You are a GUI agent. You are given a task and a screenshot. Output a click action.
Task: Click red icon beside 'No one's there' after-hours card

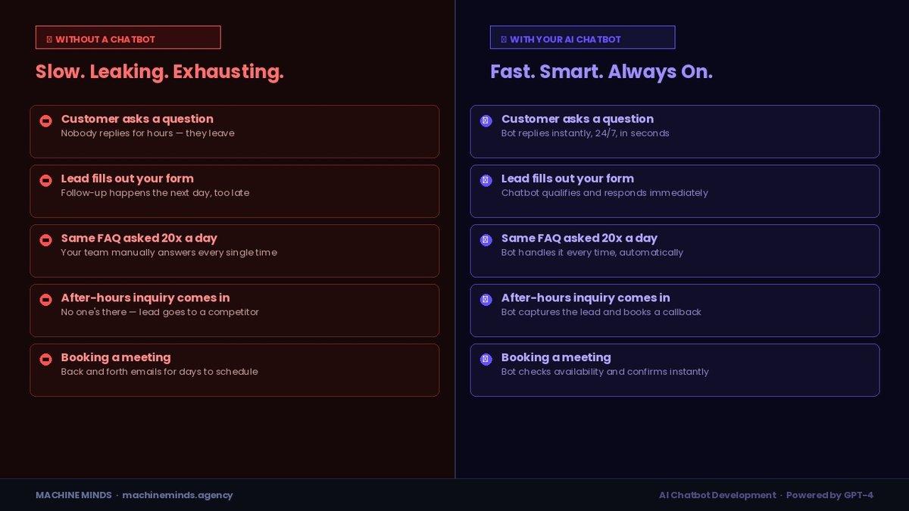(45, 300)
